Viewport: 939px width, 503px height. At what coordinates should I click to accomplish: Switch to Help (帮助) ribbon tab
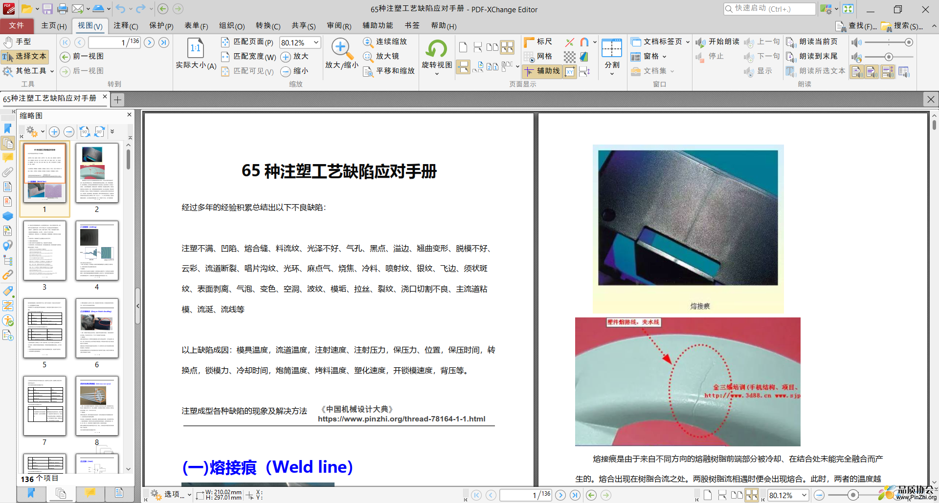pos(444,26)
